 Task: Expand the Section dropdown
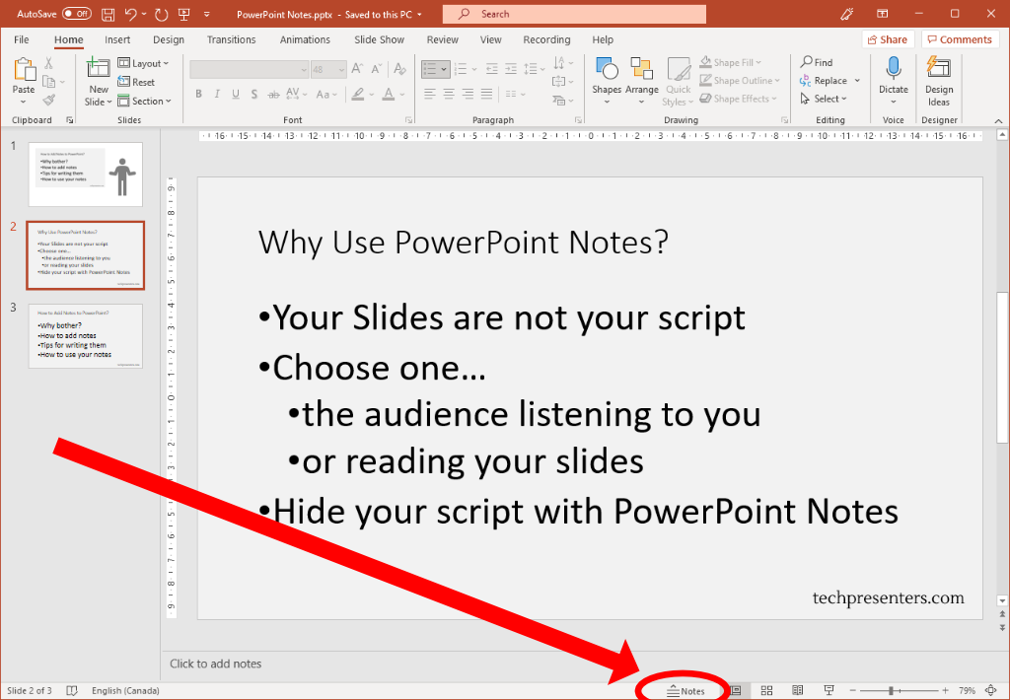pyautogui.click(x=144, y=101)
